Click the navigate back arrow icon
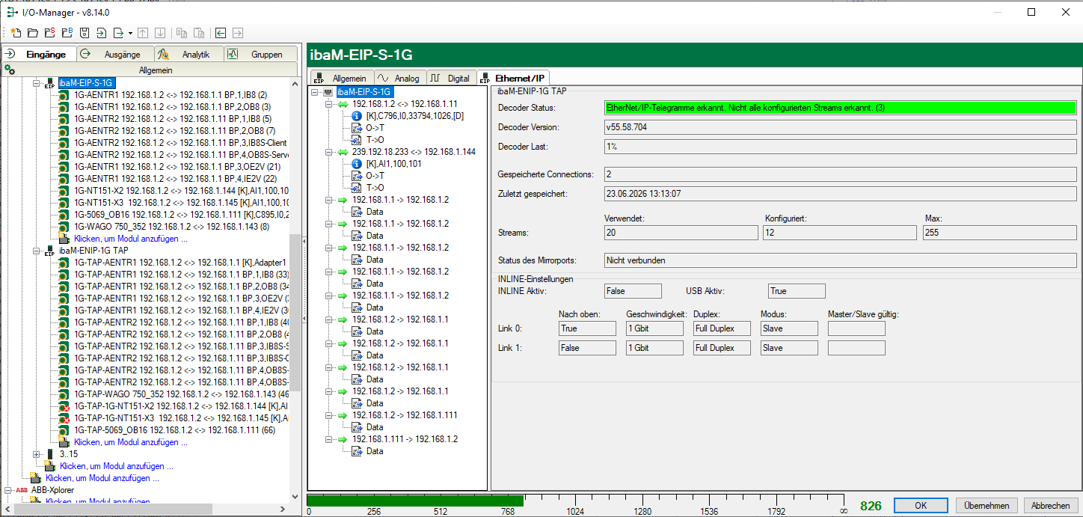 tap(221, 33)
